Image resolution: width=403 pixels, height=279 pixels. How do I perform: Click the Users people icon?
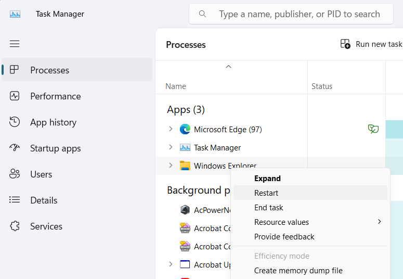pos(15,174)
